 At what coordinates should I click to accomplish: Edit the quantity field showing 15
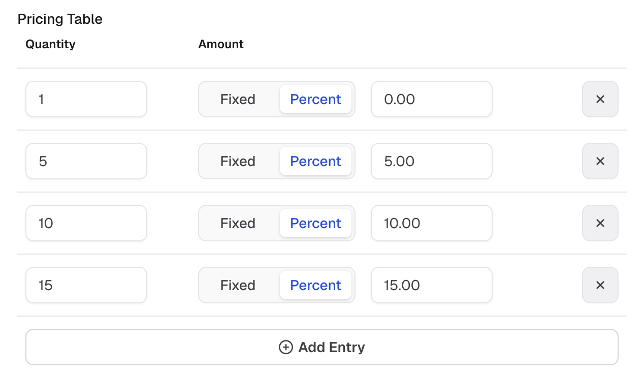(x=86, y=285)
